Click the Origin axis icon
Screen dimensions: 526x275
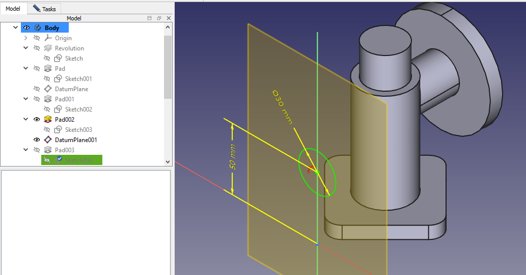coord(48,38)
